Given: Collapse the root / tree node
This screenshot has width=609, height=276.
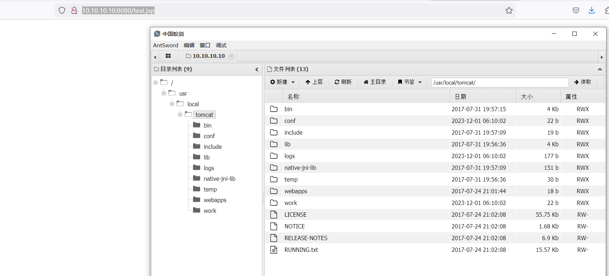Looking at the screenshot, I should [x=155, y=82].
